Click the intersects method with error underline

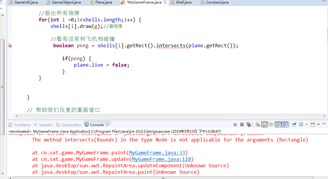coord(171,45)
